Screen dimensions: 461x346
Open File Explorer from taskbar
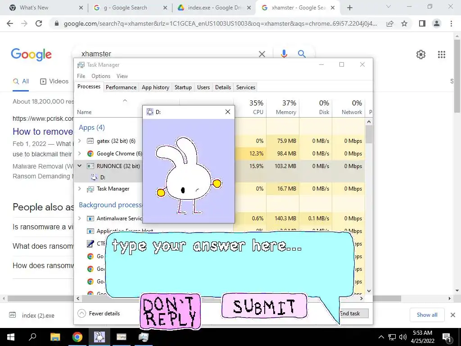(55, 337)
